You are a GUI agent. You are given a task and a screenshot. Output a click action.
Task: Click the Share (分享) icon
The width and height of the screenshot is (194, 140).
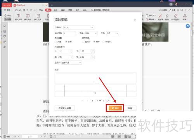coord(172,10)
